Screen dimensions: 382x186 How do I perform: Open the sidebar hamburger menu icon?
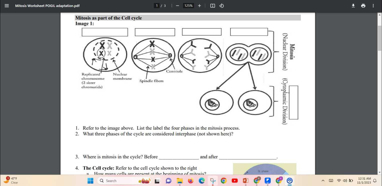[x=7, y=5]
